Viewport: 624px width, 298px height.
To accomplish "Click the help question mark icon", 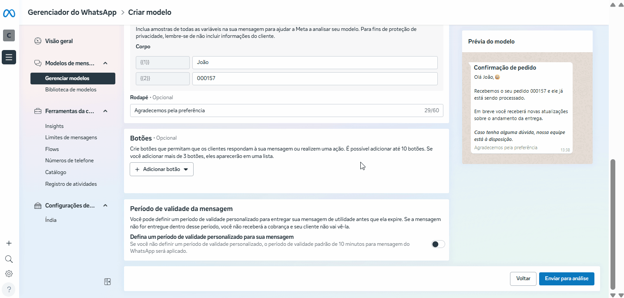I will click(x=9, y=289).
